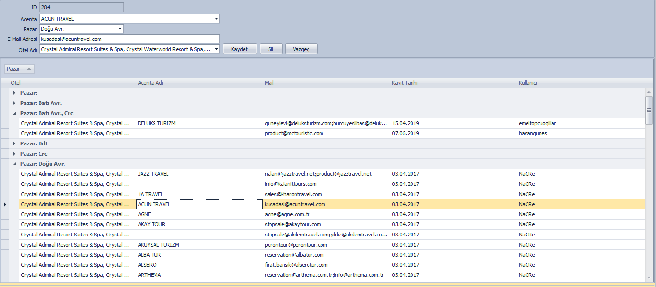Screen dimensions: 656x287
Task: Click the 15.04.2019 date cell
Action: [454, 123]
